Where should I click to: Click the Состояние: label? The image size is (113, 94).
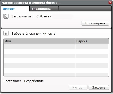[12, 81]
